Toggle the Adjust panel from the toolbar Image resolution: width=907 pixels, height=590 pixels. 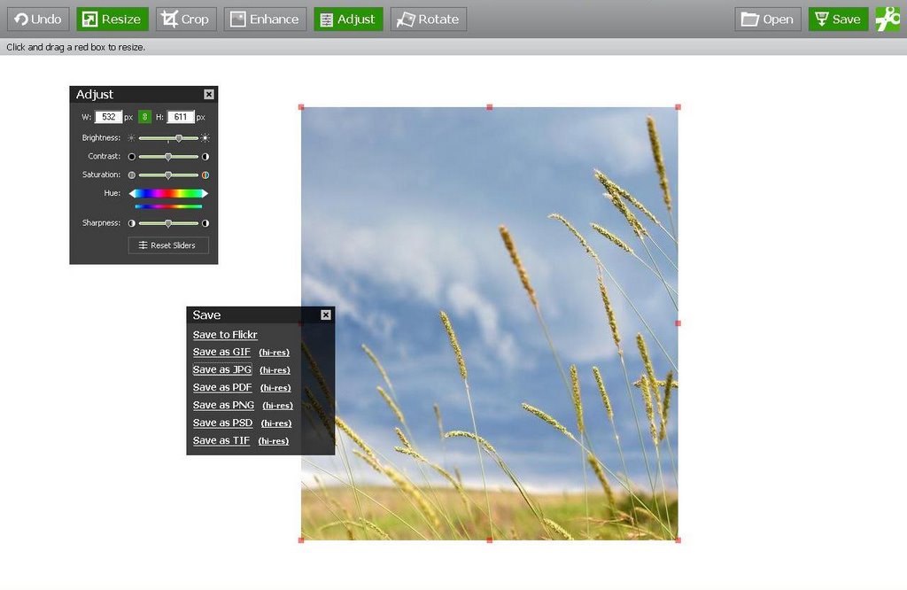[348, 19]
